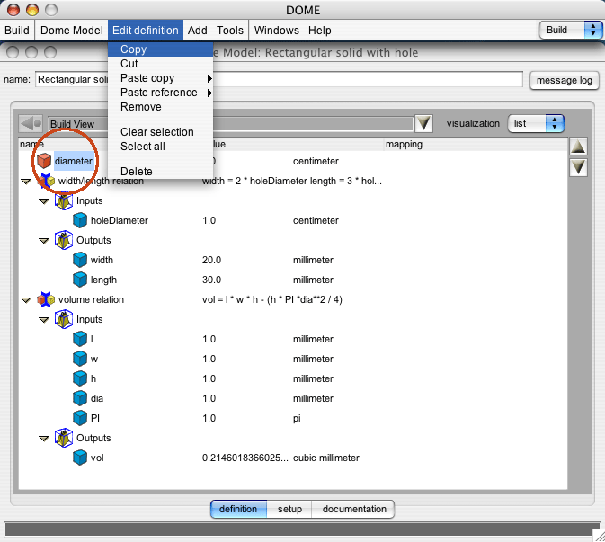Image resolution: width=605 pixels, height=542 pixels.
Task: Collapse Inputs under volume relation
Action: click(44, 320)
